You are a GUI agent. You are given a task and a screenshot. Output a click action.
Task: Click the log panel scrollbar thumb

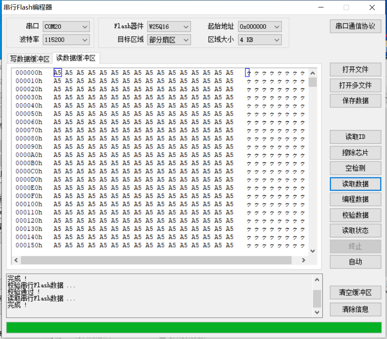pos(317,299)
